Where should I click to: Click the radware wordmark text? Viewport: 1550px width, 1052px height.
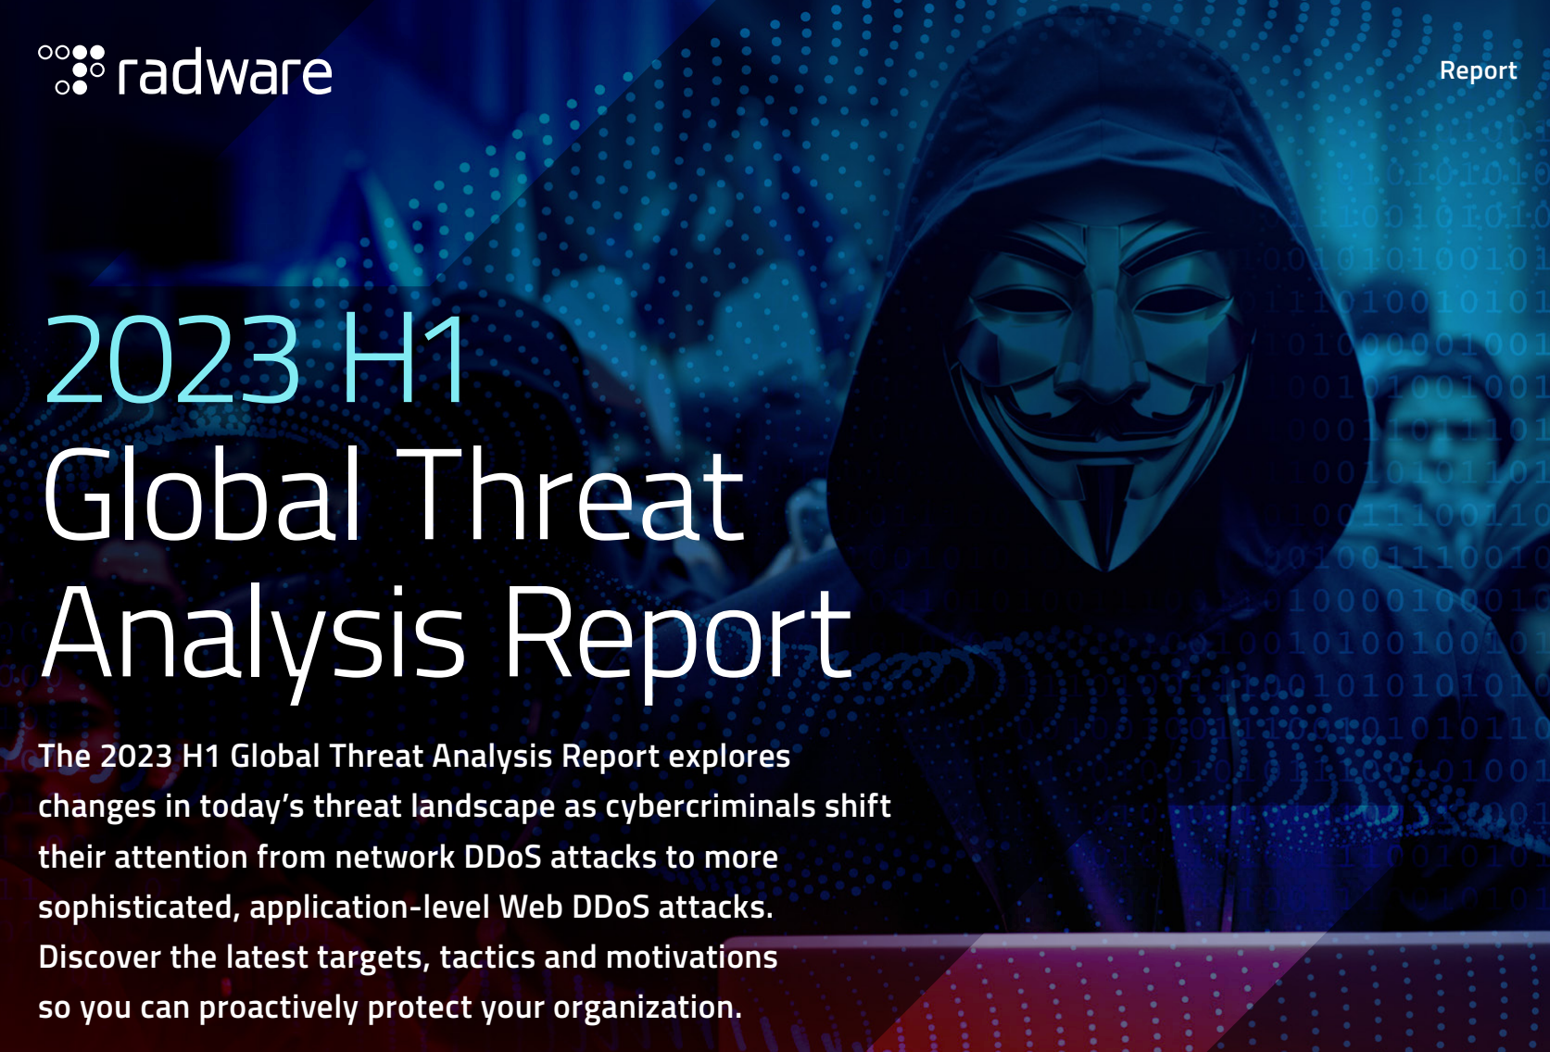[224, 74]
